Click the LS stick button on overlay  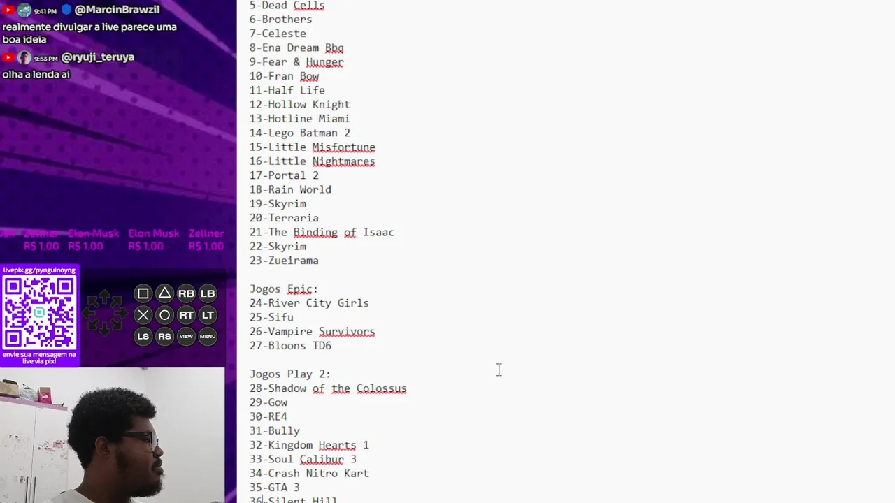tap(143, 336)
